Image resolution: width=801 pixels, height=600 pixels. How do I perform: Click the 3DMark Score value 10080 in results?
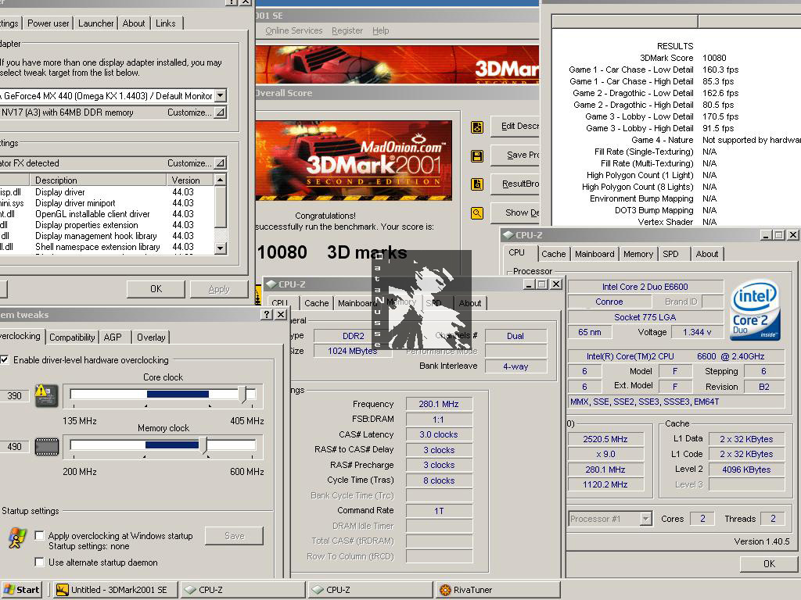pos(714,58)
